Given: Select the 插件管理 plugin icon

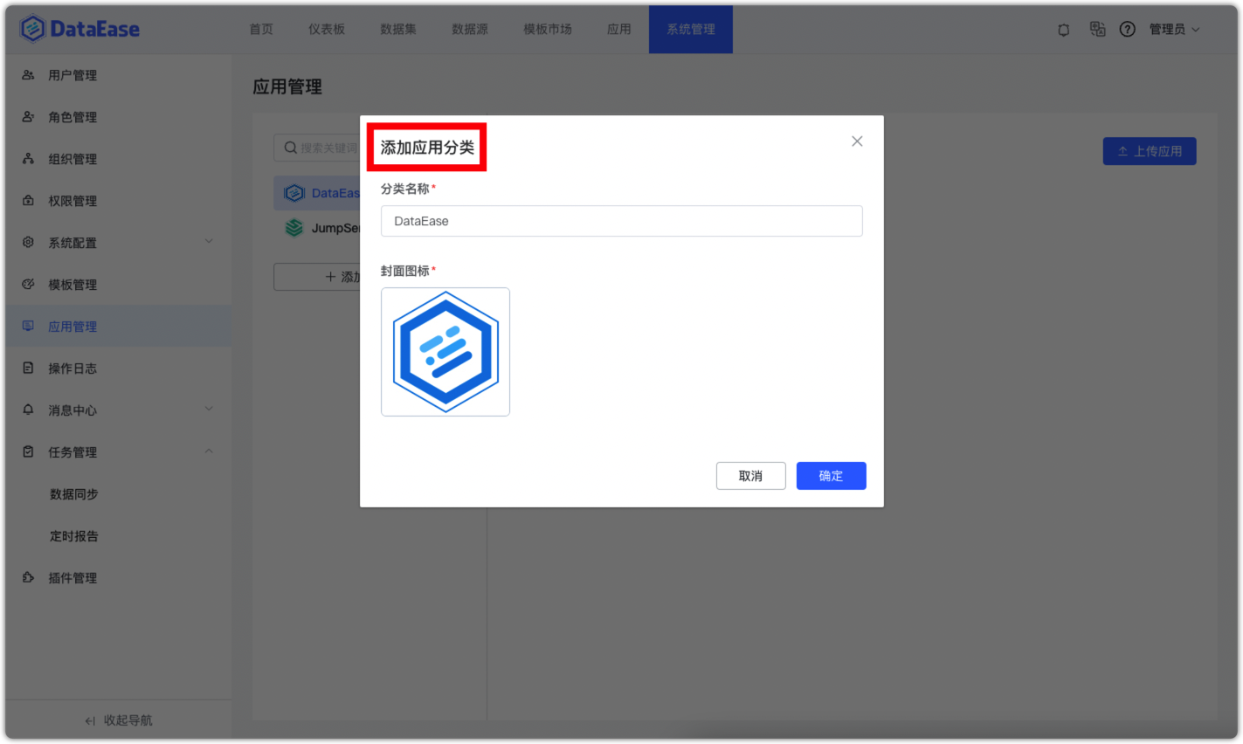Looking at the screenshot, I should [27, 577].
